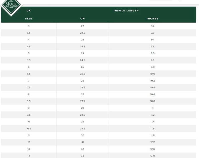Screen dimensions: 199x158
Task: Click the Insole Length header
Action: (126, 11)
